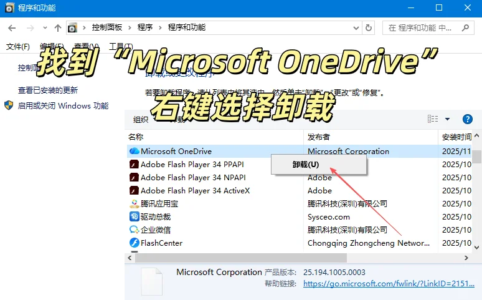Click the vertical scrollbar thumb
This screenshot has width=482, height=300.
click(477, 157)
